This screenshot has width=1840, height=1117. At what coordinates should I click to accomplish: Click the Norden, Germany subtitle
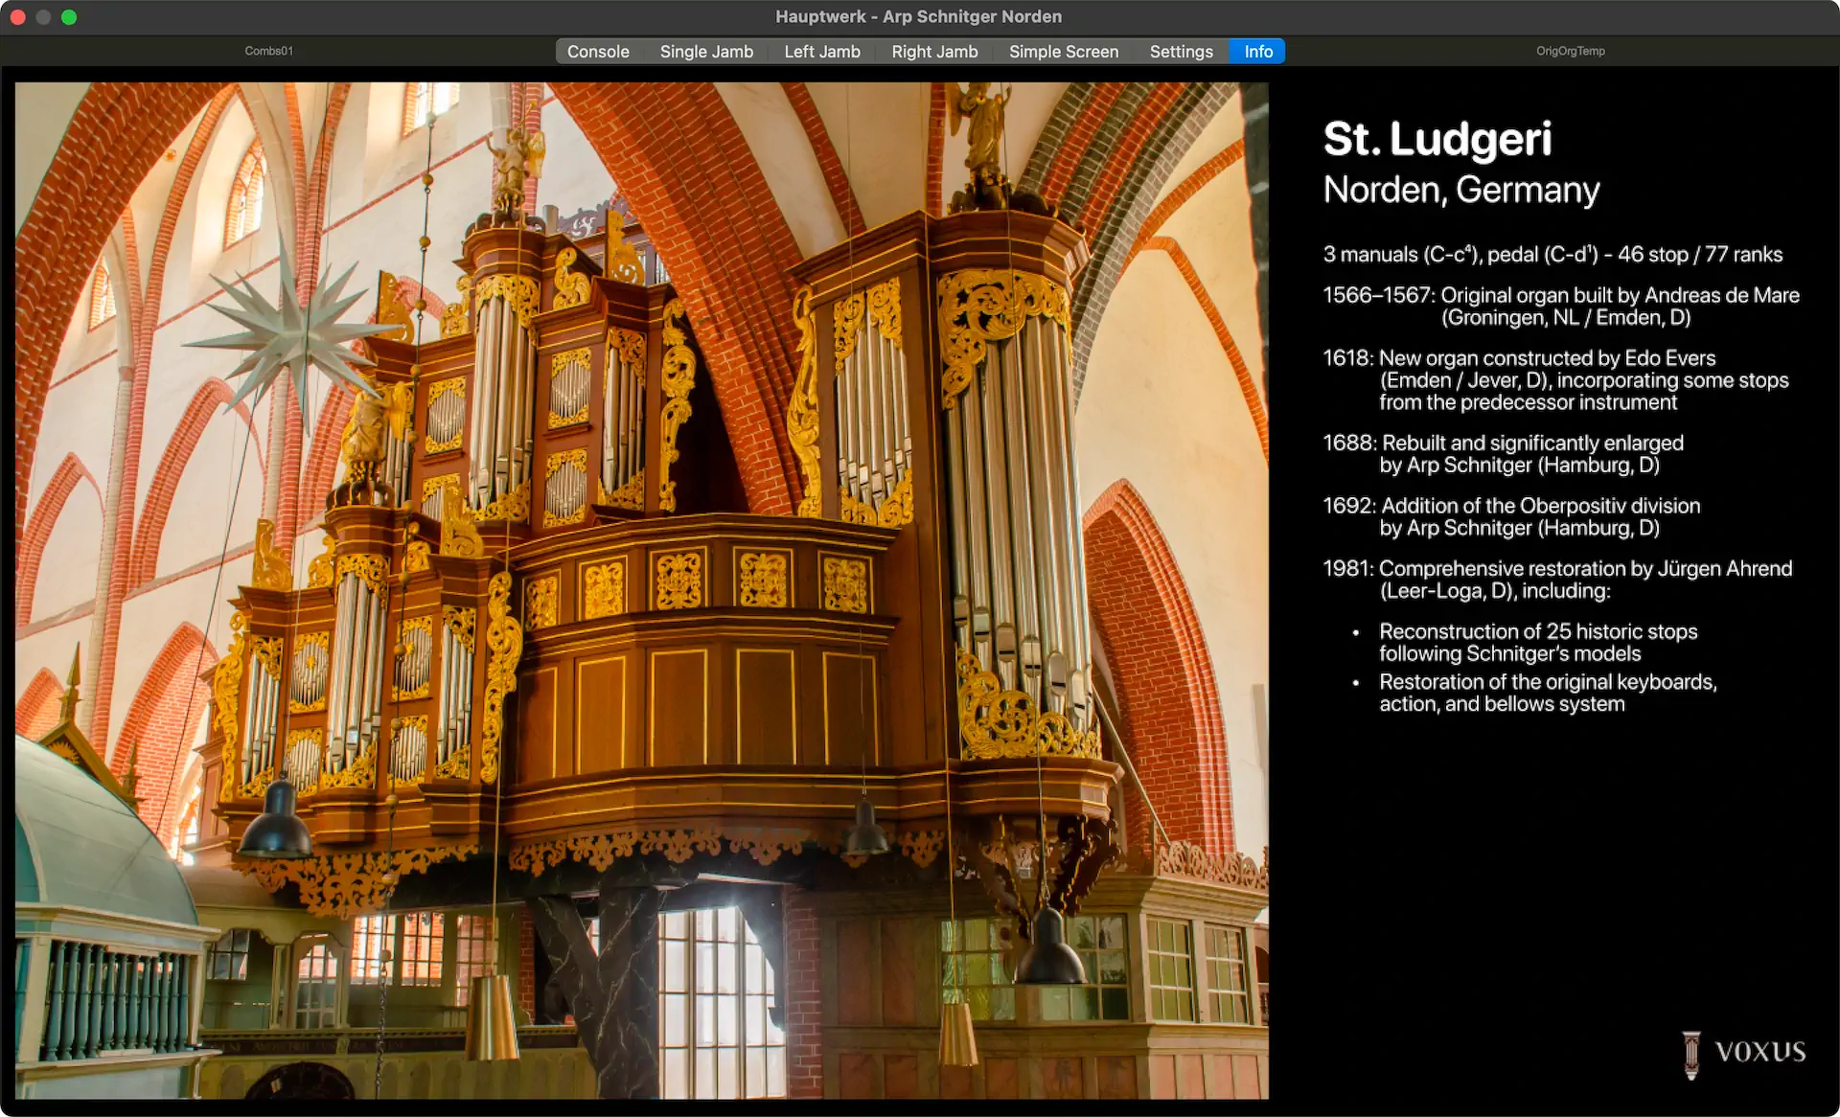point(1460,190)
